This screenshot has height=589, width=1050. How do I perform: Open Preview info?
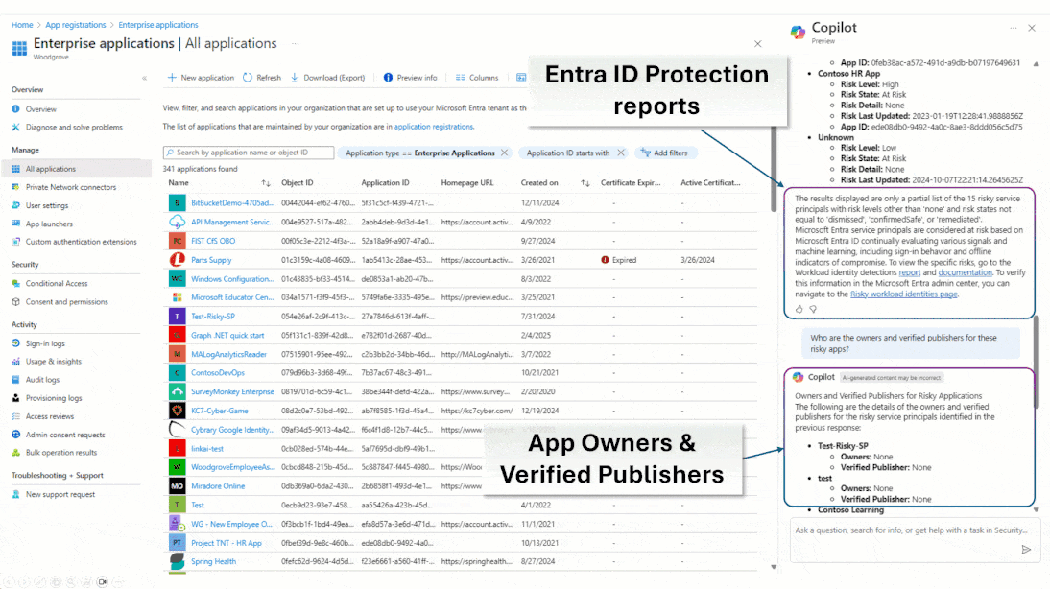[410, 78]
